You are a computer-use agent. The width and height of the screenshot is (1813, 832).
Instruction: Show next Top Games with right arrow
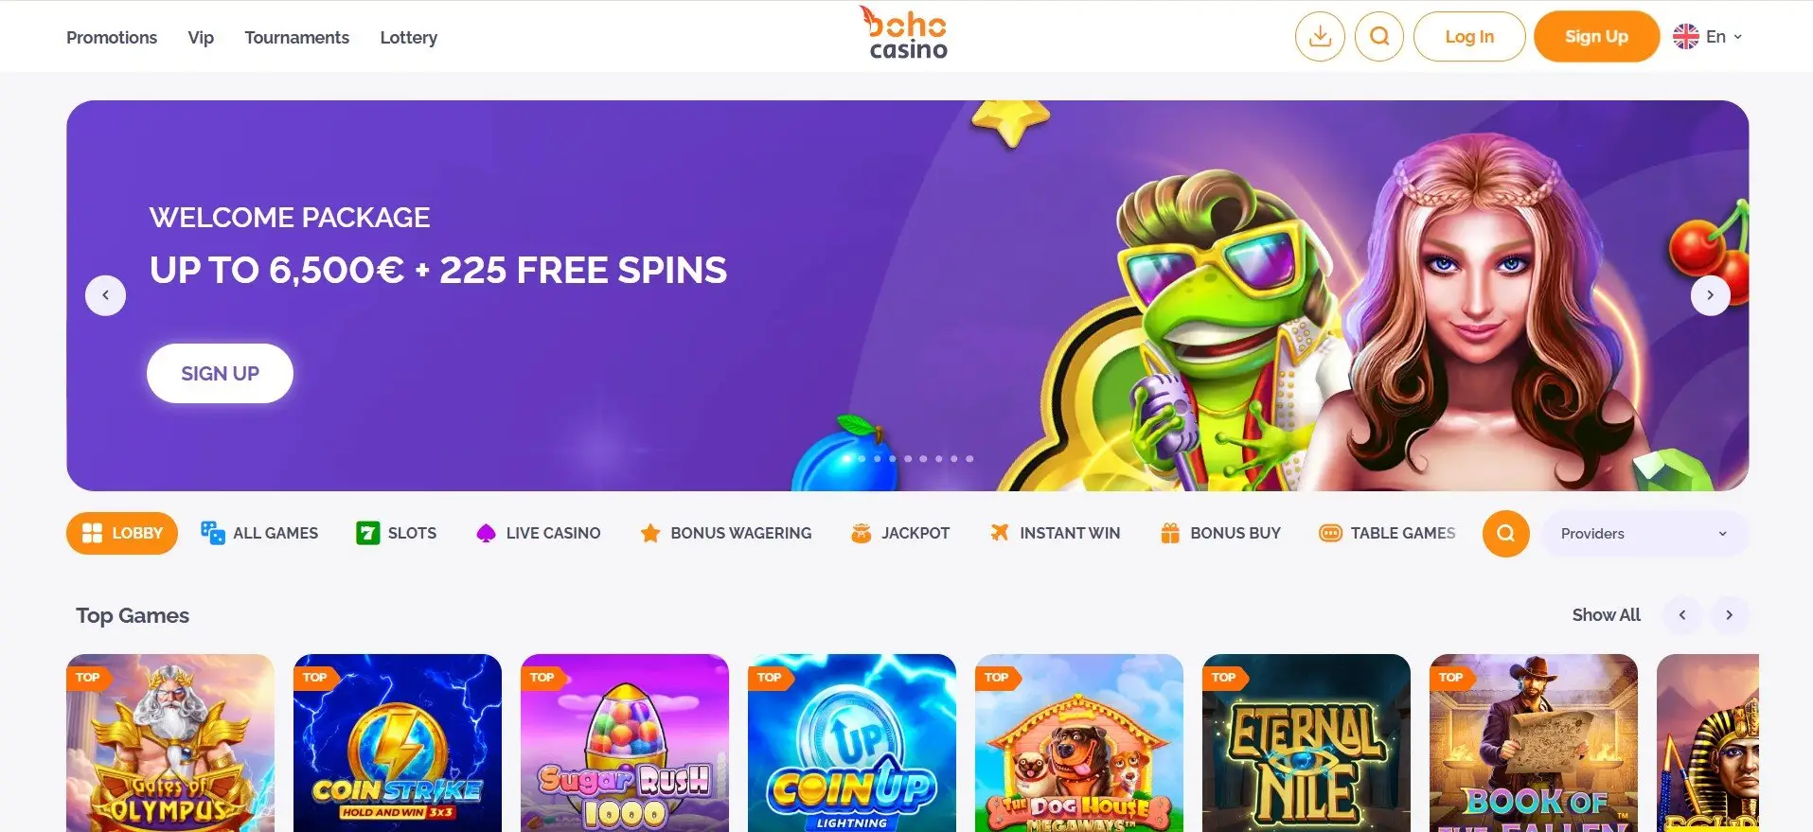[x=1729, y=615]
